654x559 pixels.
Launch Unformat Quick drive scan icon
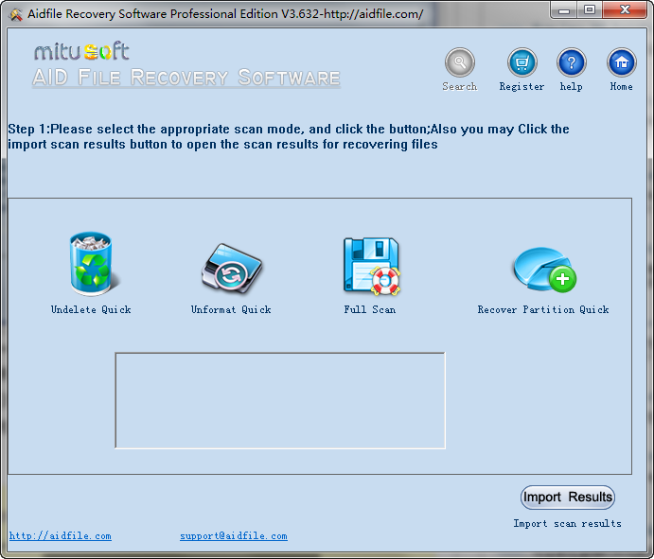click(232, 269)
